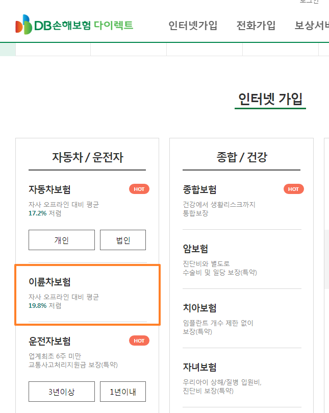Click 종합 / 건강 category heading

(242, 157)
